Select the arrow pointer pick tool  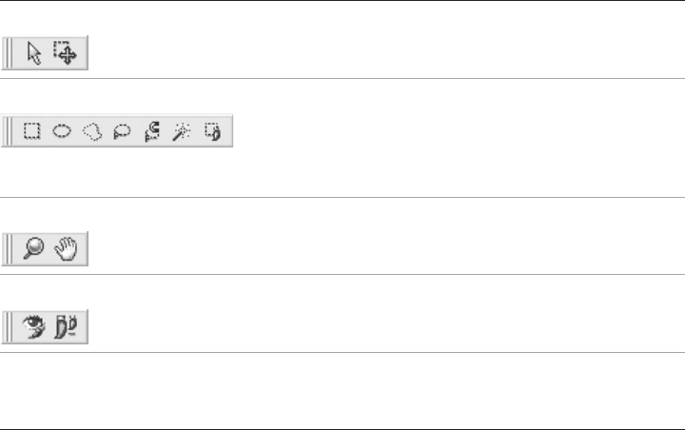pyautogui.click(x=34, y=53)
